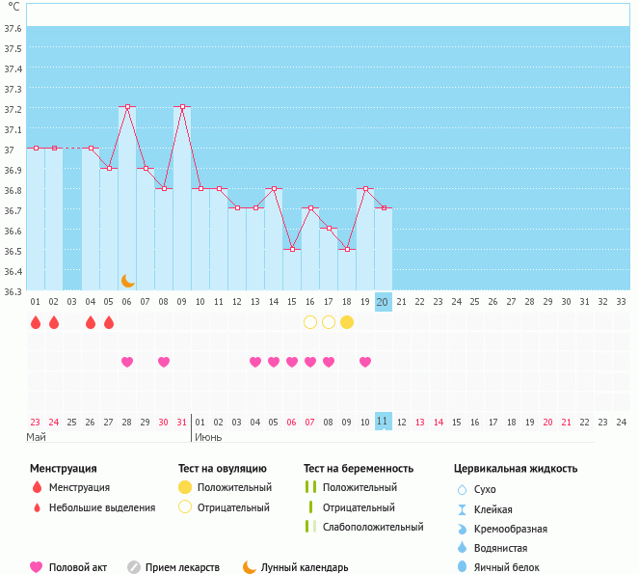Click the 'Клейкая' cervical fluid icon in the legend
The image size is (639, 574).
462,509
